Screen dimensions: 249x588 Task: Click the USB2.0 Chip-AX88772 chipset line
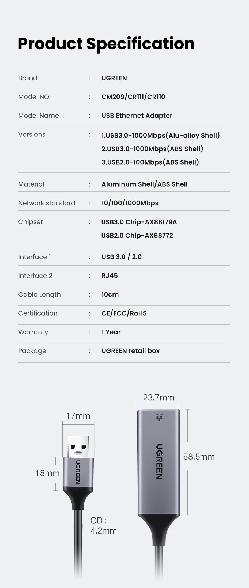pos(137,235)
